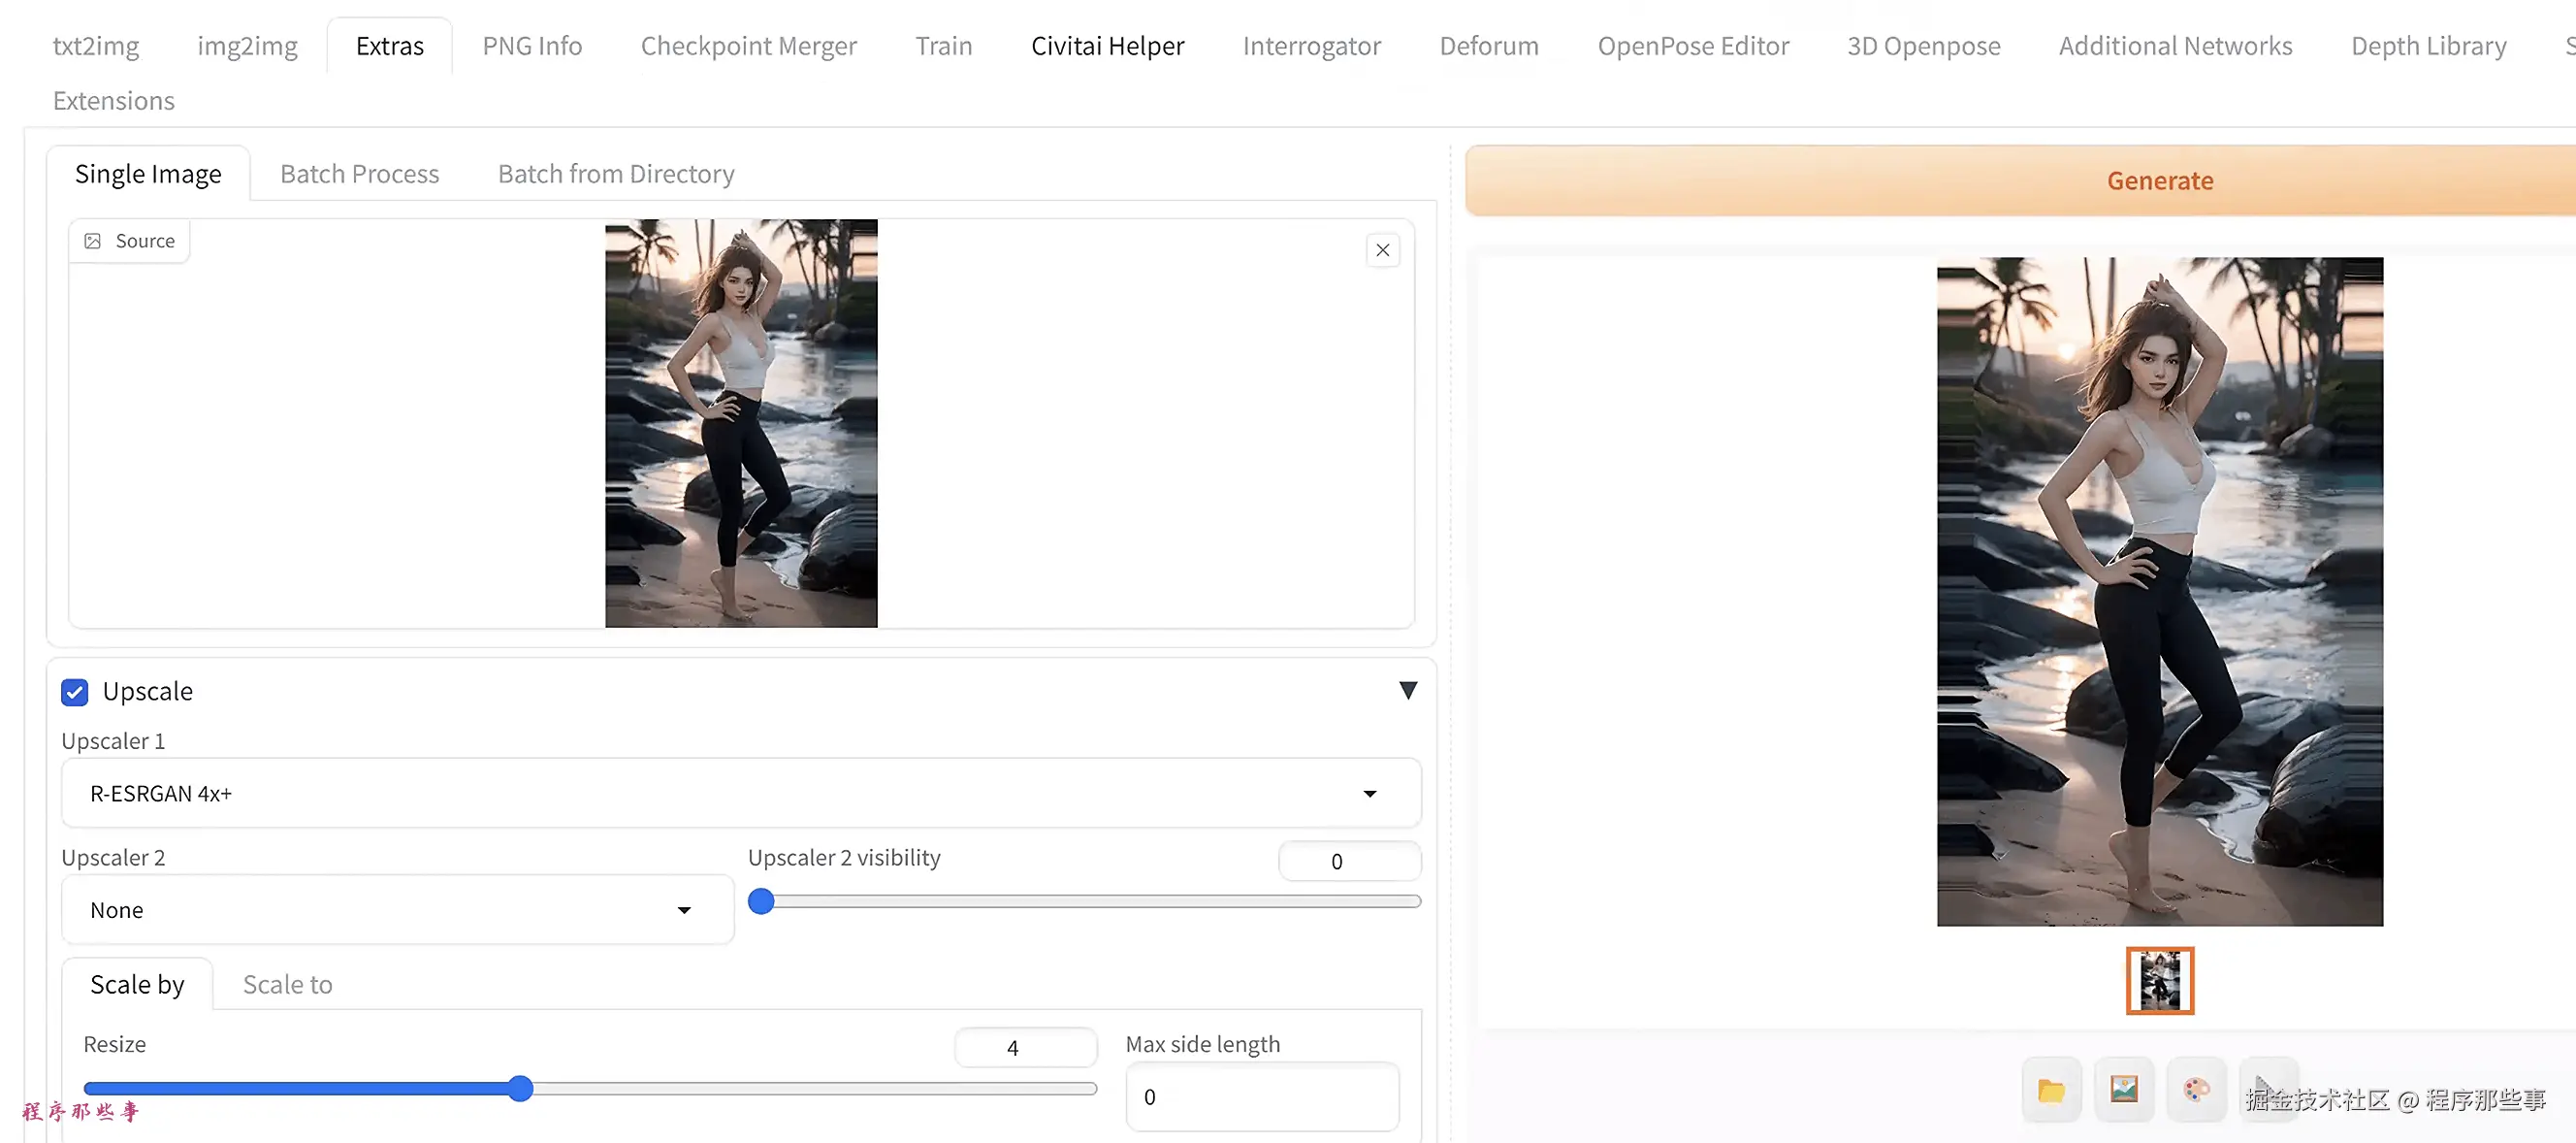Open Batch from Directory tab
This screenshot has height=1143, width=2576.
pos(616,174)
